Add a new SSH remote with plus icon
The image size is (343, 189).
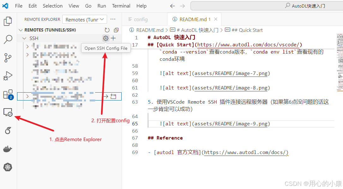[113, 38]
